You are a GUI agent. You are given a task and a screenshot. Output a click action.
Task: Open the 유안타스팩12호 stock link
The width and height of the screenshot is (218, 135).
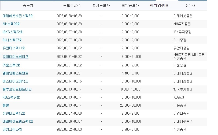point(14,114)
